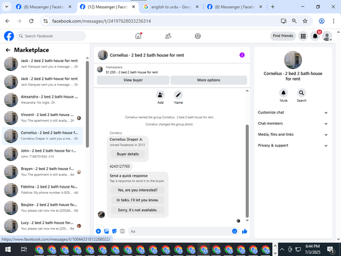Viewport: 341px width, 256px height.
Task: Click the More options button
Action: 209,80
